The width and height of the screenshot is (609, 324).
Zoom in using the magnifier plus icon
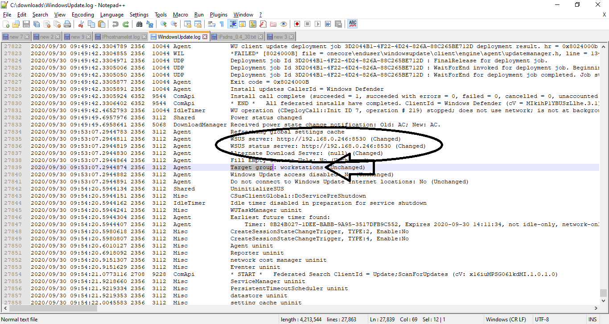pos(164,24)
